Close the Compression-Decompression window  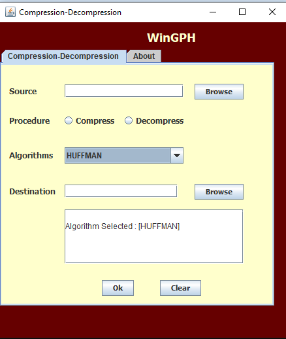click(272, 12)
